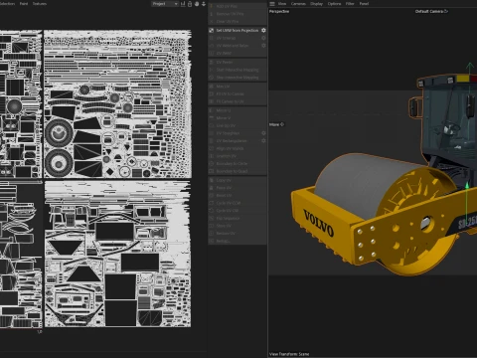Open the viewport Panel menu

pos(364,4)
